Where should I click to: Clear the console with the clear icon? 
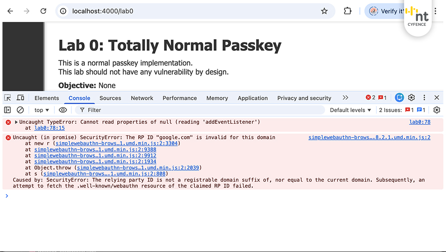pos(20,110)
